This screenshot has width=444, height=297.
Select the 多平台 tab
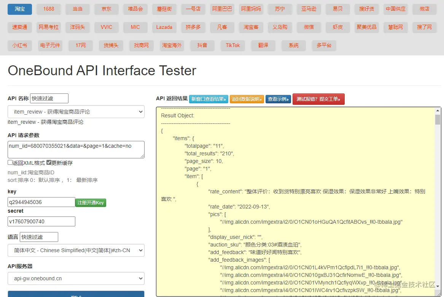(324, 45)
